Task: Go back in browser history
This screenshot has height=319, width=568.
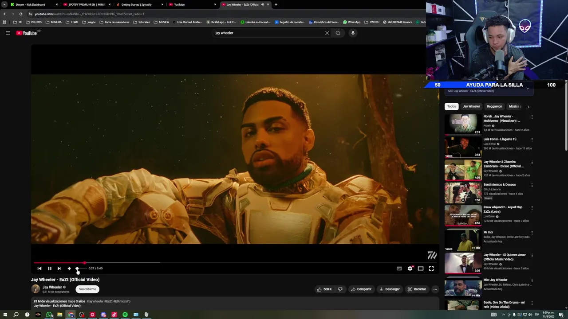Action: point(4,14)
